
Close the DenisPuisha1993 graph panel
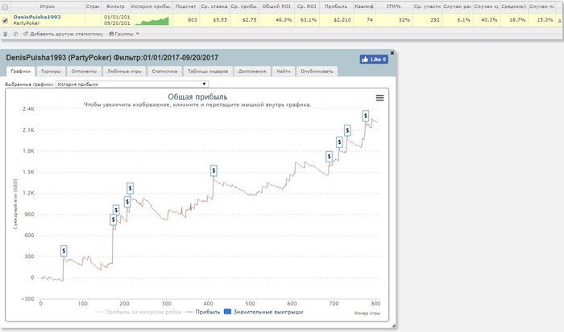392,53
